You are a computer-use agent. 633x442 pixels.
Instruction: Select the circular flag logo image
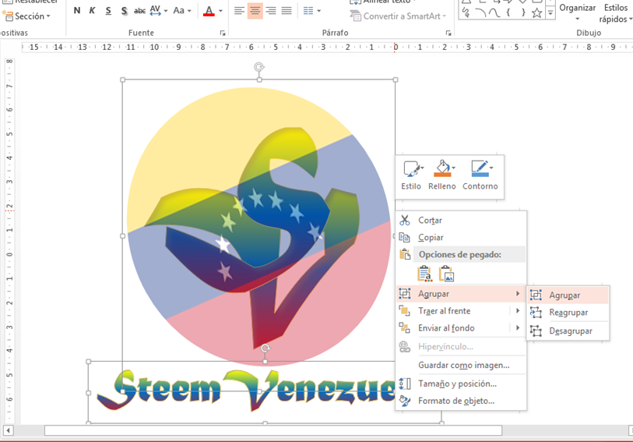point(259,226)
